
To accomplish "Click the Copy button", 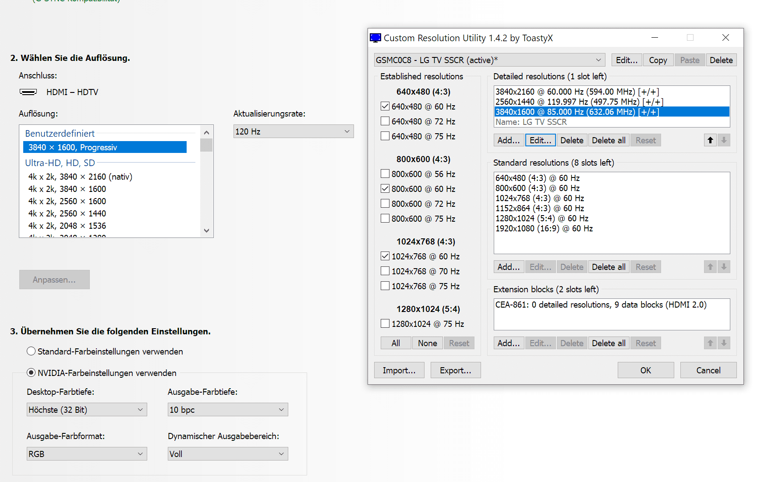I will [x=658, y=60].
